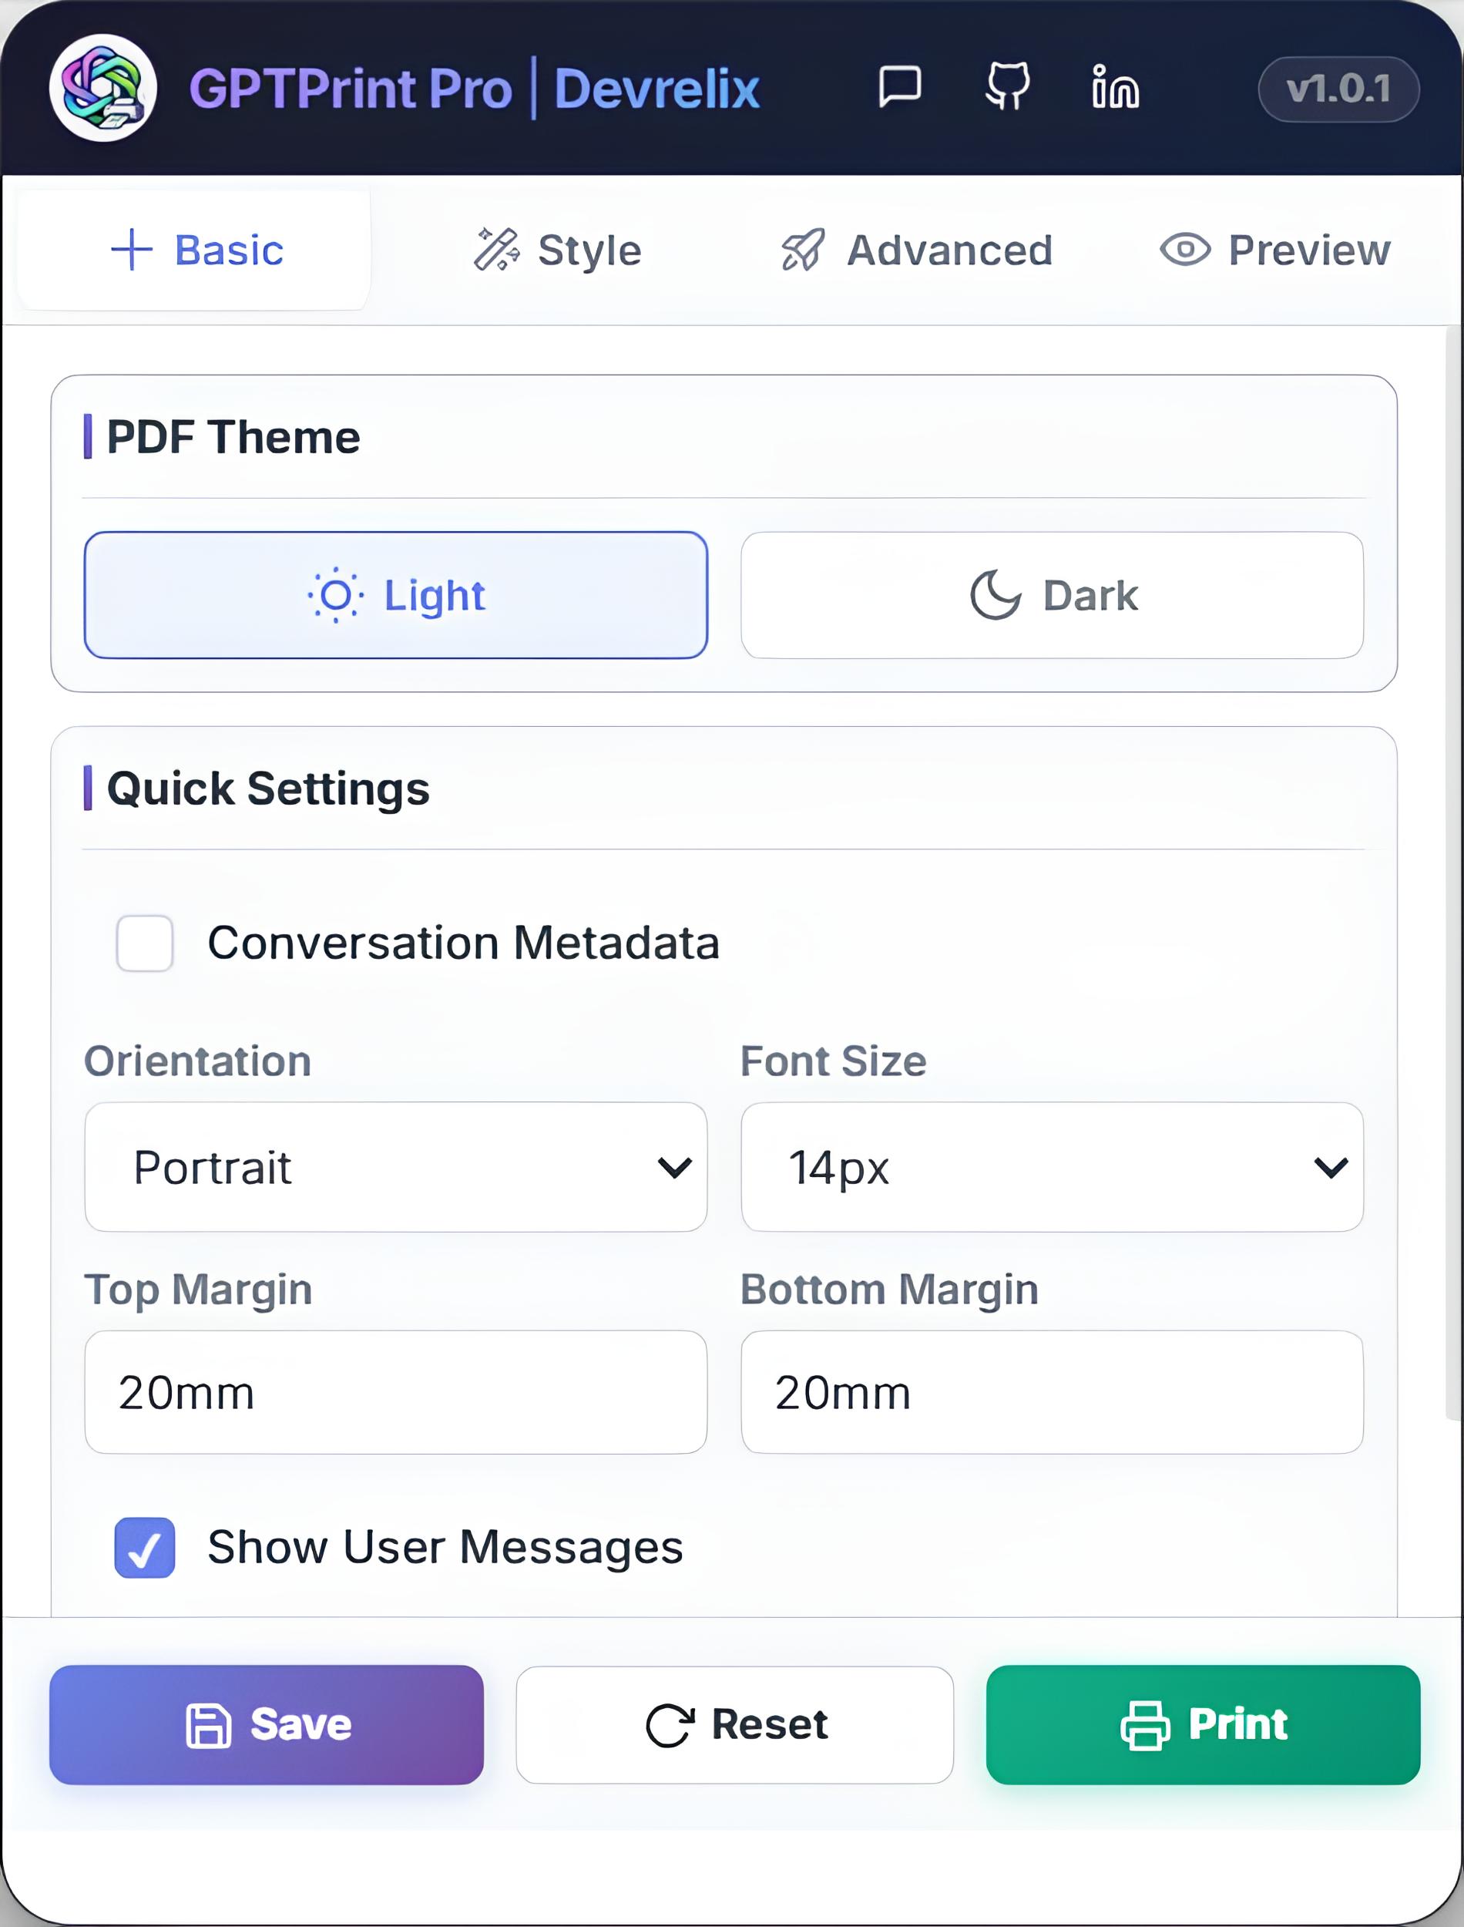Expand the Orientation chevron arrow
This screenshot has height=1927, width=1464.
(x=672, y=1168)
